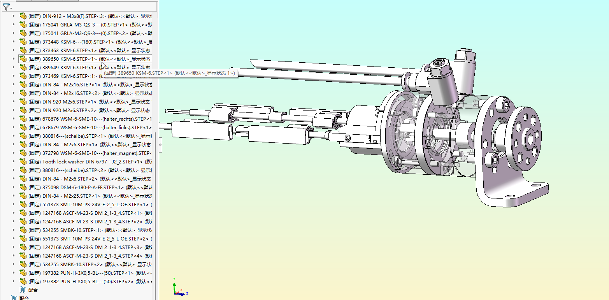Screen dimensions: 609x300
Task: Expand the 1247168 ASCF-M-23-S DM 2_1-3_4.STEP<3> node
Action: [14, 247]
